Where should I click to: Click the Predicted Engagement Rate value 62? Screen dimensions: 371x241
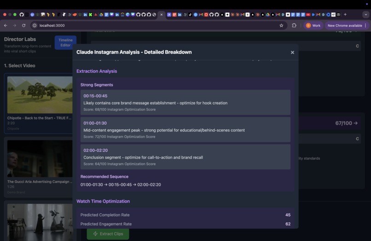(x=288, y=224)
